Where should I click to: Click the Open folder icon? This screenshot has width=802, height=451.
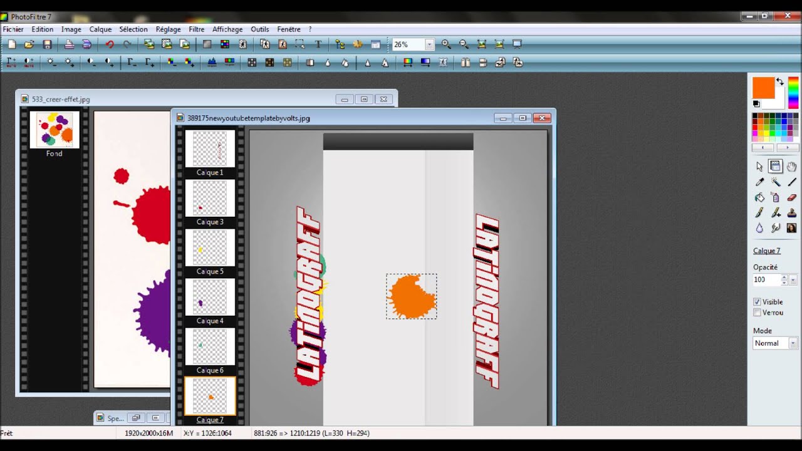29,44
